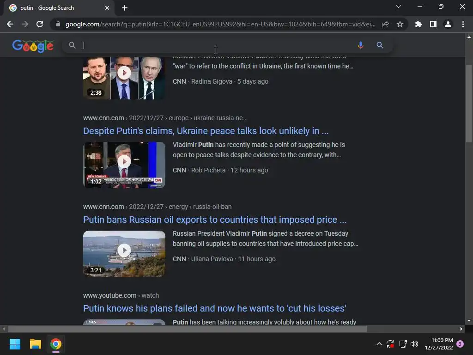Click the scroll down arrow

click(469, 321)
